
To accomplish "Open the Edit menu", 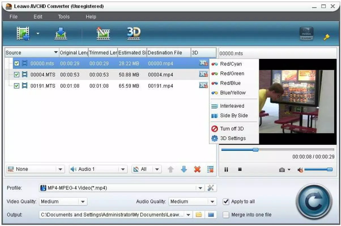I will pyautogui.click(x=38, y=17).
